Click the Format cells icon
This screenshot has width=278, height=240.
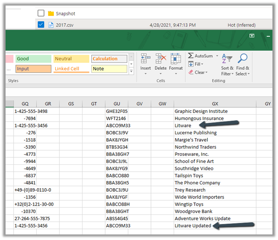(176, 59)
